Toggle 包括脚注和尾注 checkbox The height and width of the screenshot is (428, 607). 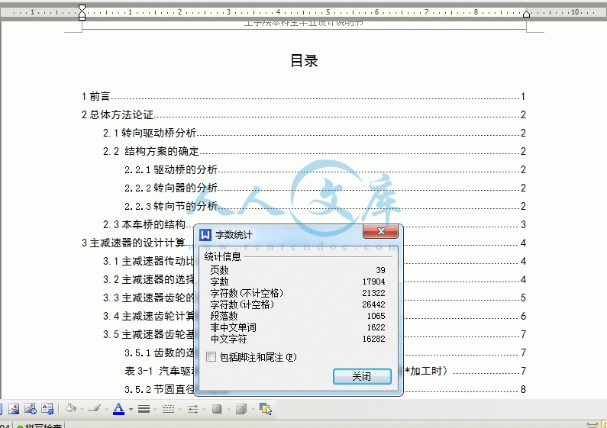[x=211, y=356]
